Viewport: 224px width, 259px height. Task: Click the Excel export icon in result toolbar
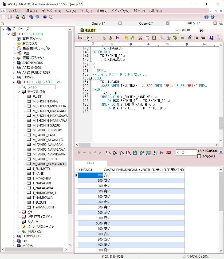pos(135,153)
